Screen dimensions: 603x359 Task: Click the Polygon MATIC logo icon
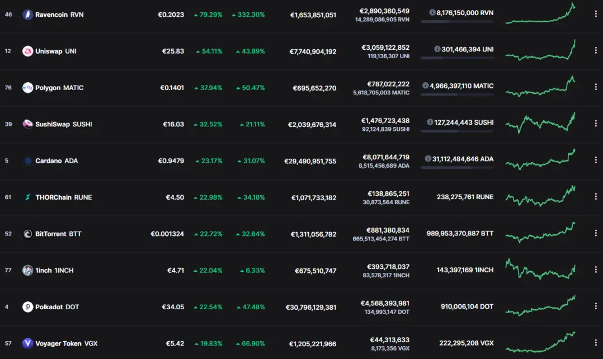[28, 88]
